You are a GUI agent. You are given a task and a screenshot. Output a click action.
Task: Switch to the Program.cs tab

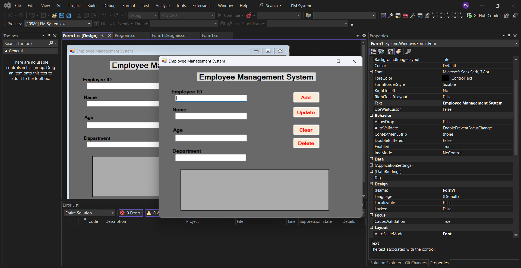[125, 35]
